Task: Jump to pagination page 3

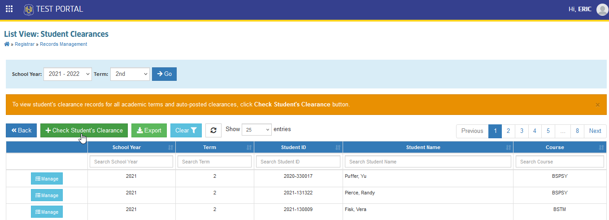Action: pos(522,131)
